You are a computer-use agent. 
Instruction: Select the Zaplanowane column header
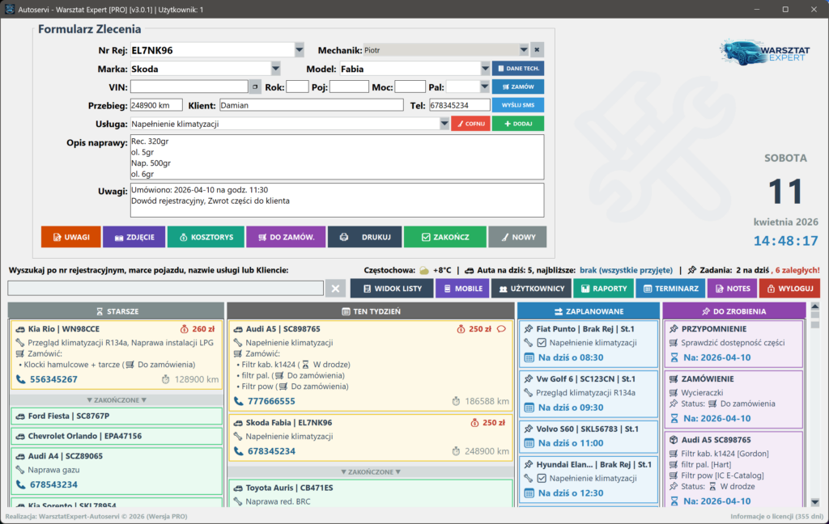pyautogui.click(x=588, y=311)
